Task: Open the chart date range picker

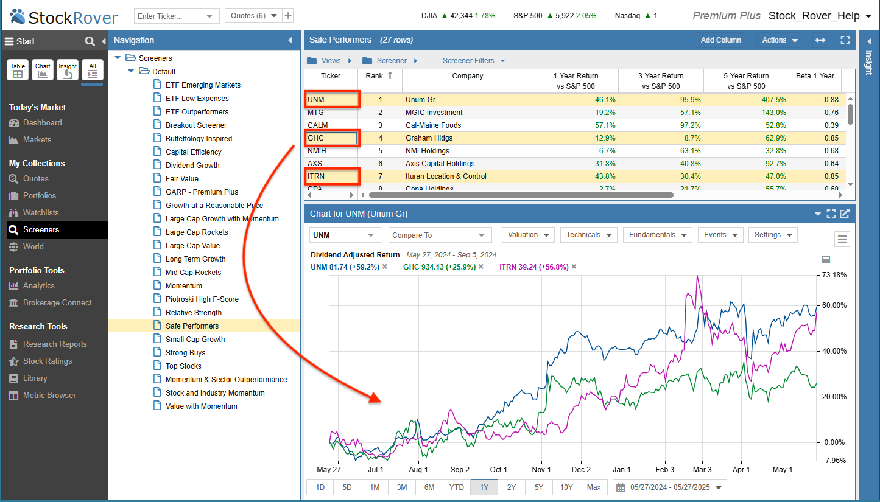Action: pos(670,487)
